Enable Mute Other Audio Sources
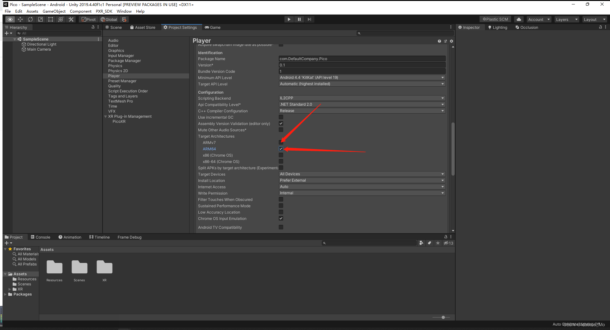This screenshot has width=610, height=330. [x=281, y=130]
